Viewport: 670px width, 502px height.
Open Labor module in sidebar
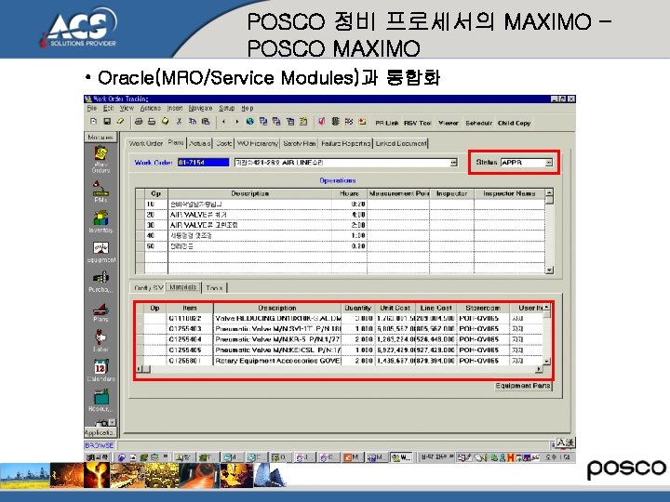pos(100,340)
